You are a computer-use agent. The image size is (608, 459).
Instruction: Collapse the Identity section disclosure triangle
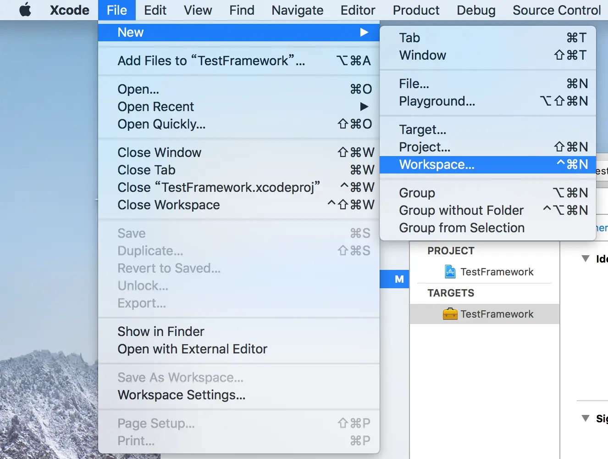pos(586,259)
